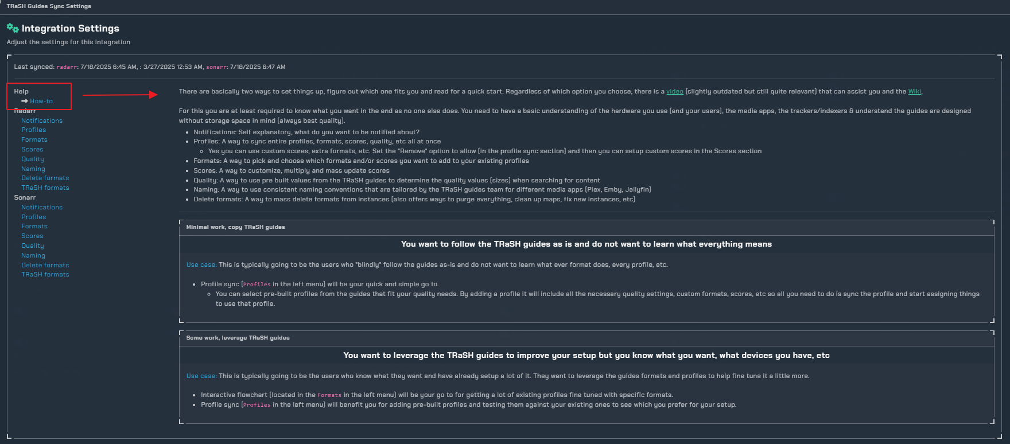Select Sonarr TRaSH formats item
Viewport: 1010px width, 444px height.
click(45, 275)
